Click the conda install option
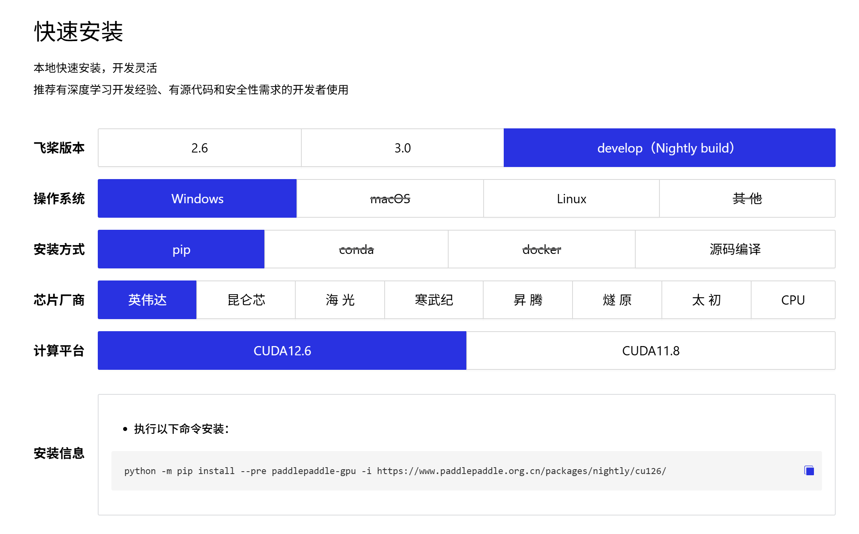Screen dimensions: 859x534 (356, 249)
